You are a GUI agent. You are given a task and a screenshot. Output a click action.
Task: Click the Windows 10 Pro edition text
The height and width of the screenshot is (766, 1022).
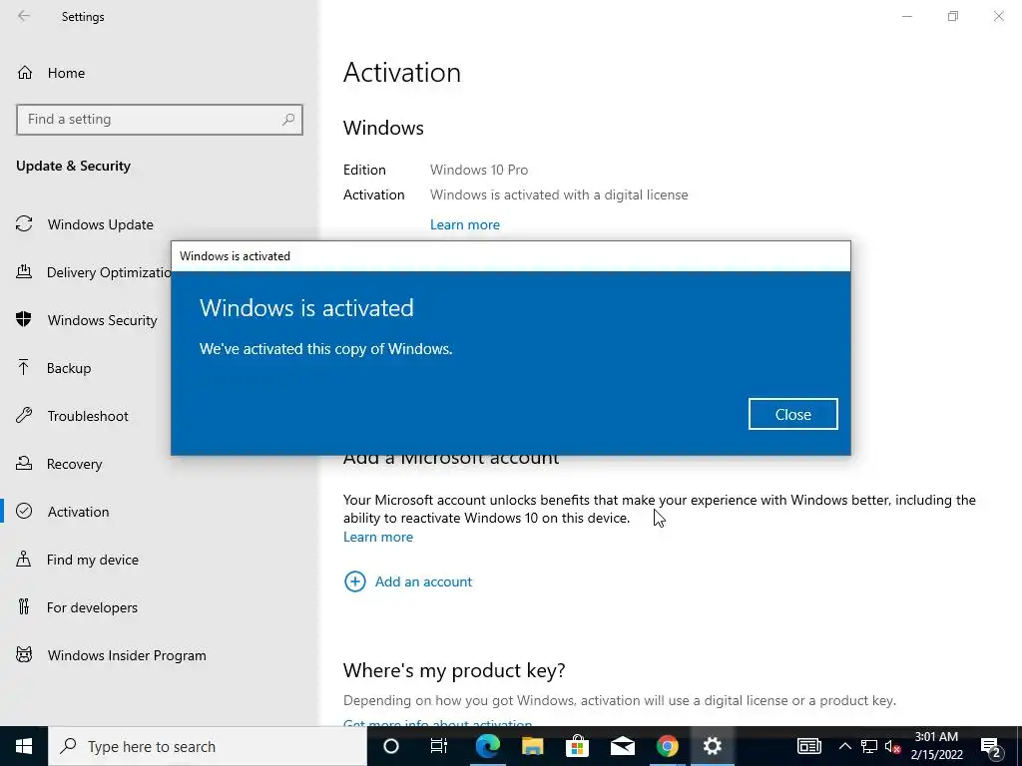479,170
